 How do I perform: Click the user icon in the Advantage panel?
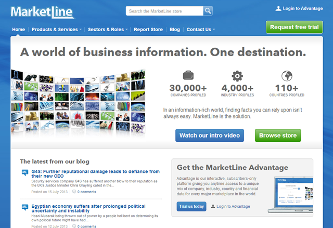pyautogui.click(x=213, y=206)
